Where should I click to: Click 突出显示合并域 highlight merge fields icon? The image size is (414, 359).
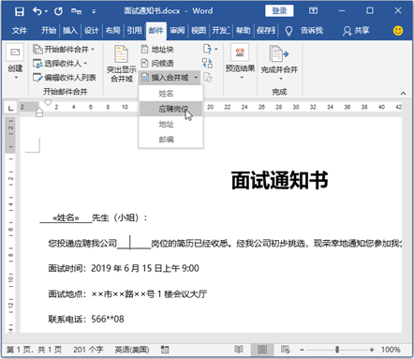tap(122, 54)
